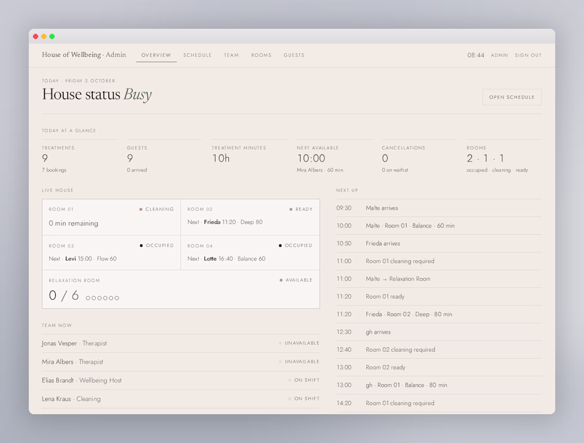Screen dimensions: 584x443
Task: Open the Relaxation Room card
Action: coord(181,289)
